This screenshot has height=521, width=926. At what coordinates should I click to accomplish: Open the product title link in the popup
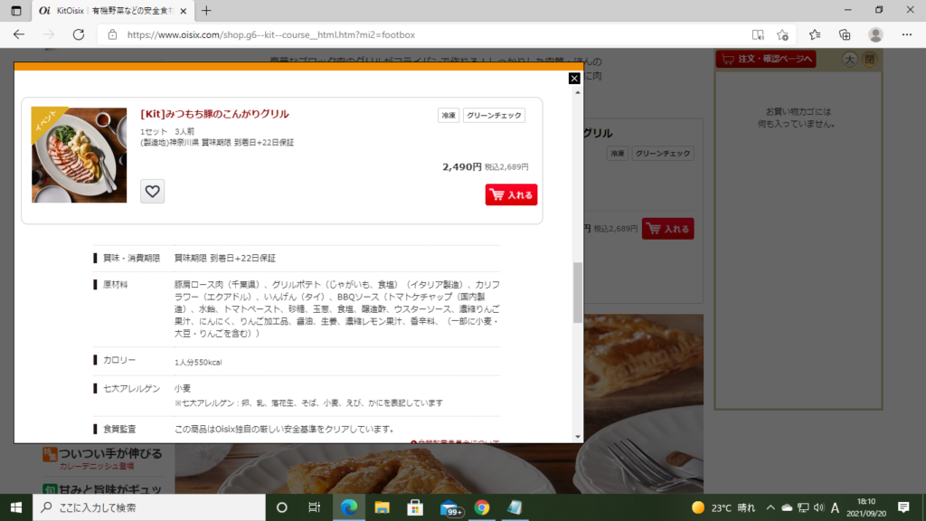click(x=214, y=114)
